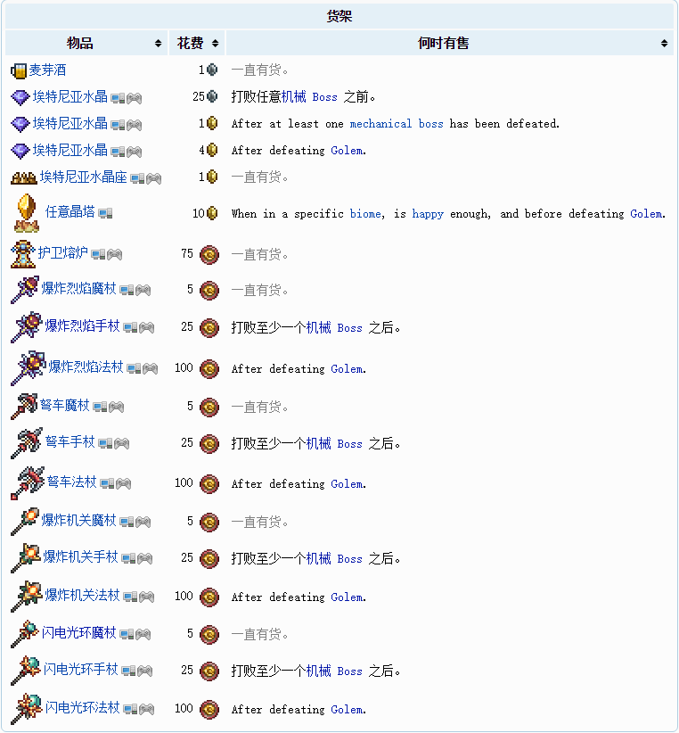679x733 pixels.
Task: Open 机械 Boss link in 弩车手杖 row
Action: tap(334, 443)
